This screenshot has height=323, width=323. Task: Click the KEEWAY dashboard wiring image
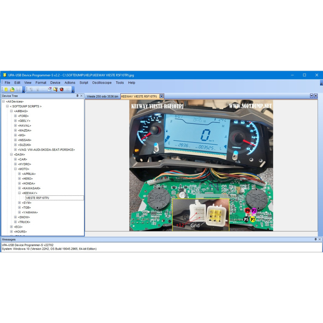201,165
